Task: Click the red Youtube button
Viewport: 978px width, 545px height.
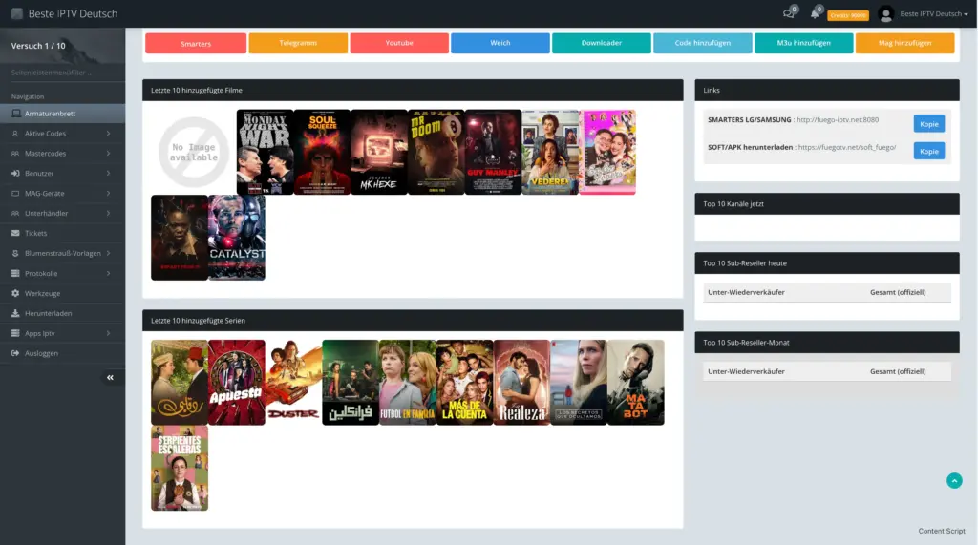Action: click(399, 43)
